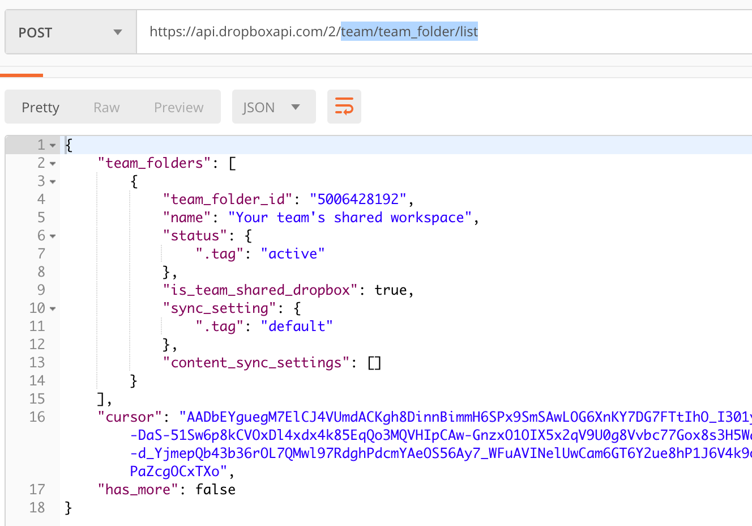Click the request URL field

pos(445,32)
